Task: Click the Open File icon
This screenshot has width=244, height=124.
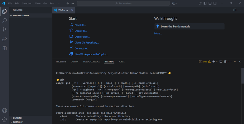Action: pyautogui.click(x=71, y=30)
